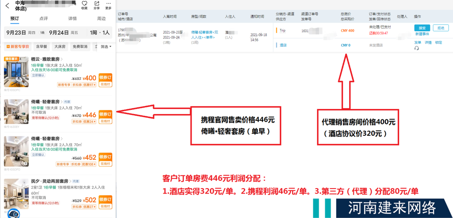Click the 酒店 supplier link
Viewport: 453px width, 218px height.
pyautogui.click(x=283, y=45)
